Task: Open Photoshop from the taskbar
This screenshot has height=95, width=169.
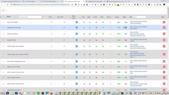Action: point(16,93)
